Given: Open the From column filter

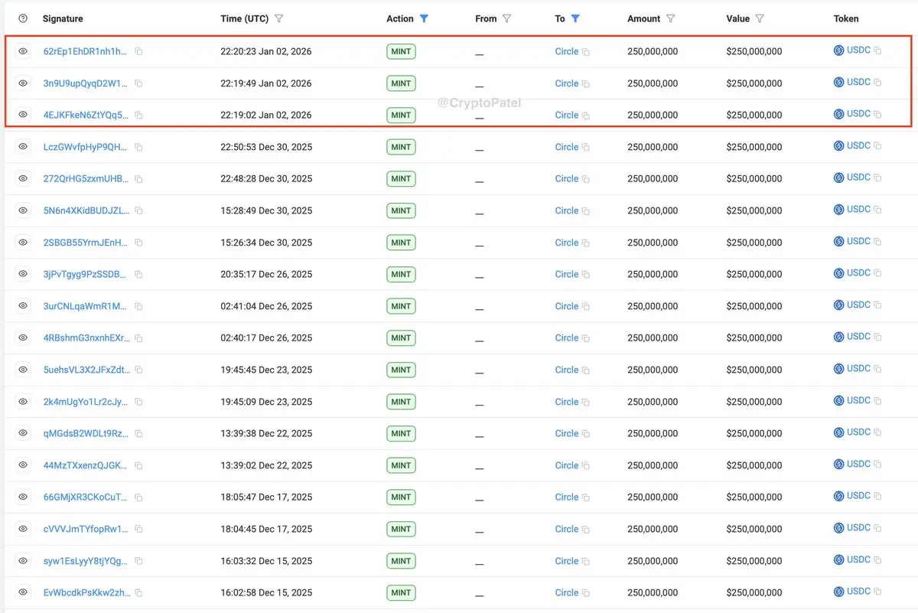Looking at the screenshot, I should [506, 18].
